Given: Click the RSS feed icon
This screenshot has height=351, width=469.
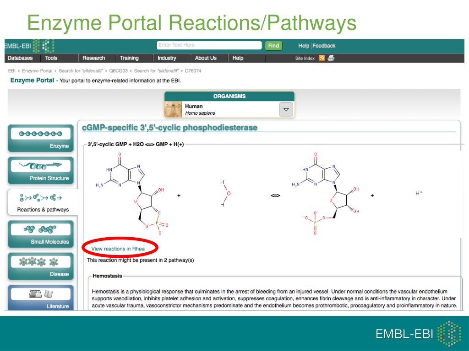Looking at the screenshot, I should 322,58.
